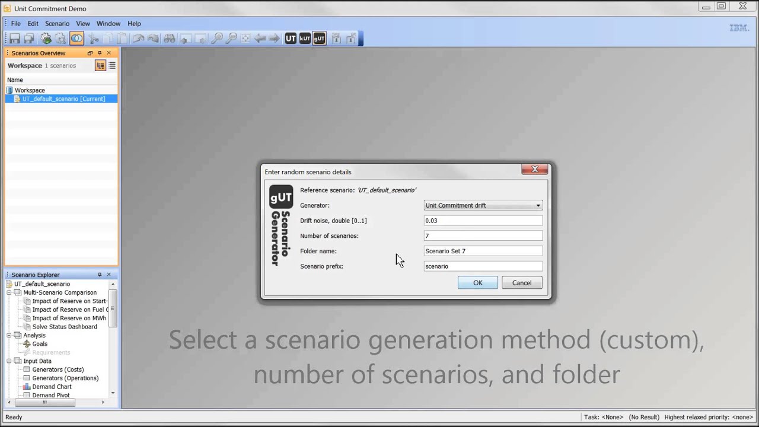Click the Drift noise input field
Screen dimensions: 759x427
coord(483,221)
